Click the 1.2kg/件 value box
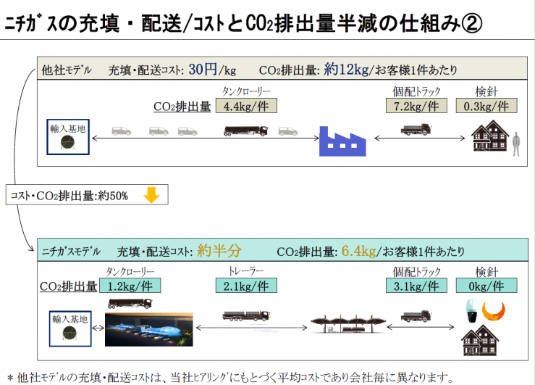The width and height of the screenshot is (535, 385). pyautogui.click(x=130, y=286)
